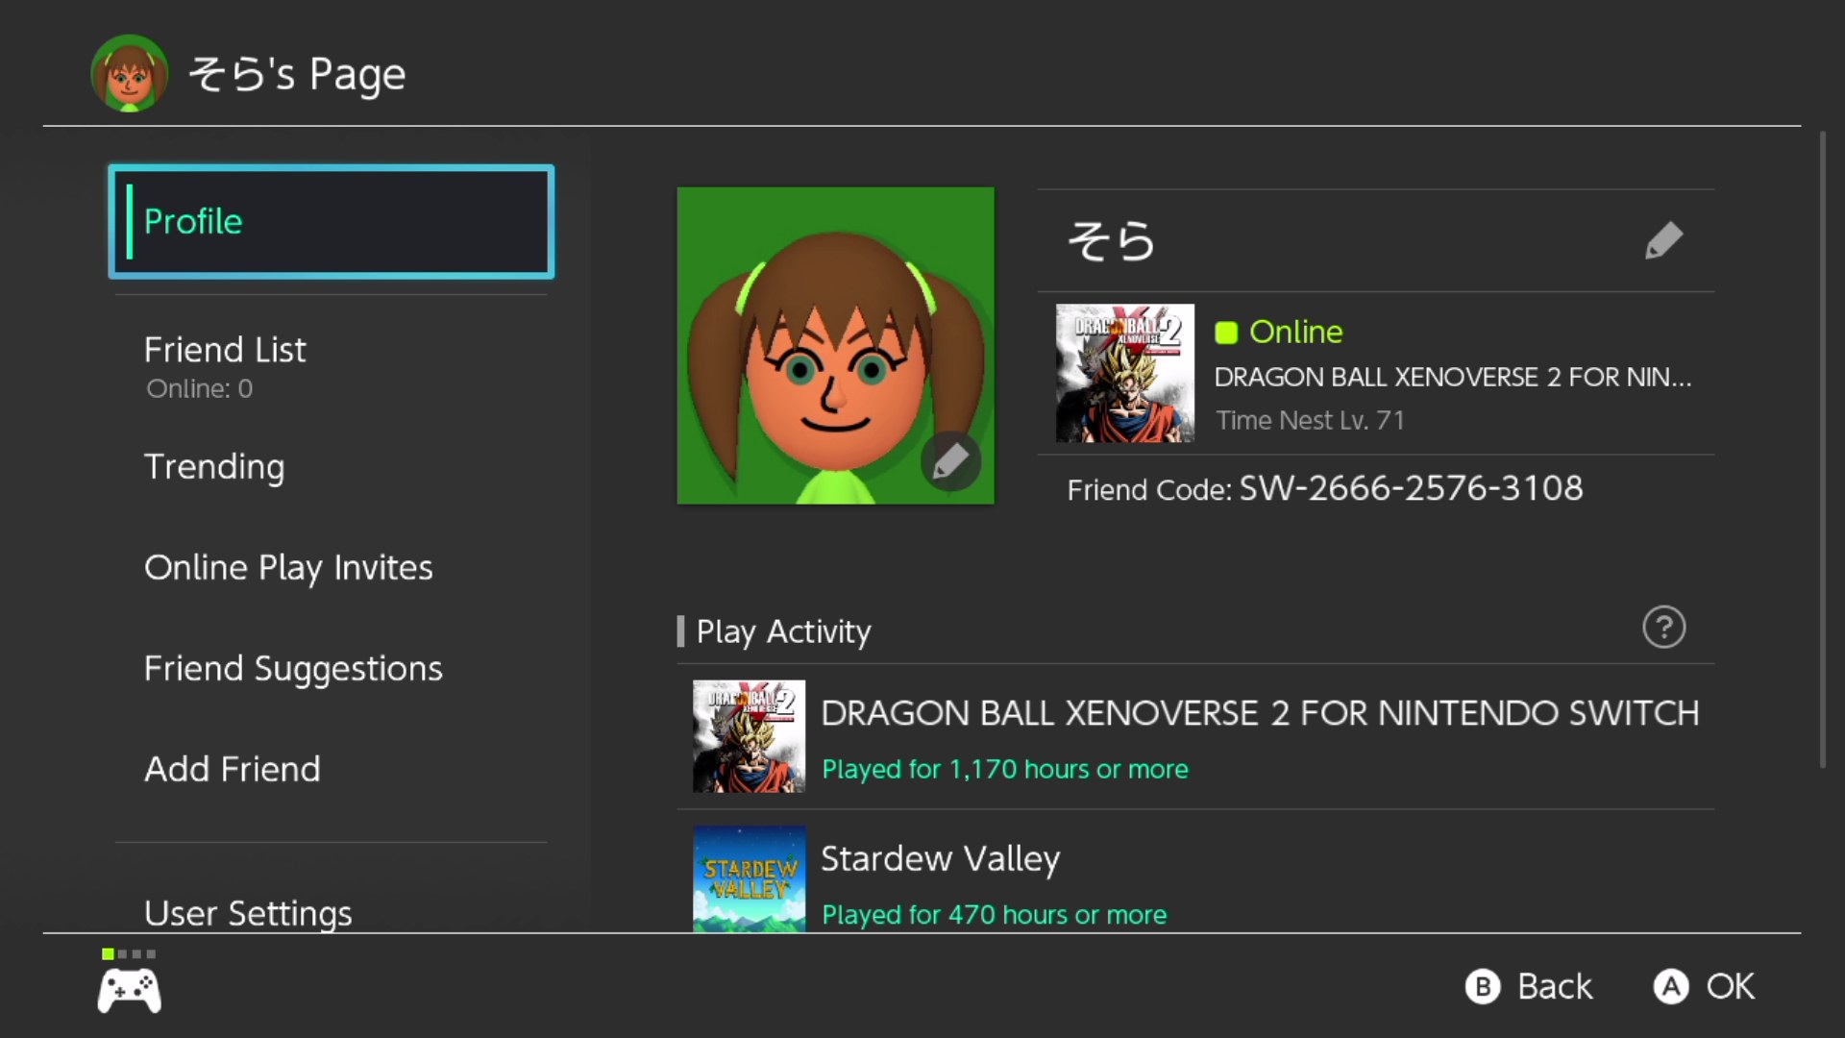
Task: Select Stardew Valley play activity entry
Action: pyautogui.click(x=1195, y=879)
